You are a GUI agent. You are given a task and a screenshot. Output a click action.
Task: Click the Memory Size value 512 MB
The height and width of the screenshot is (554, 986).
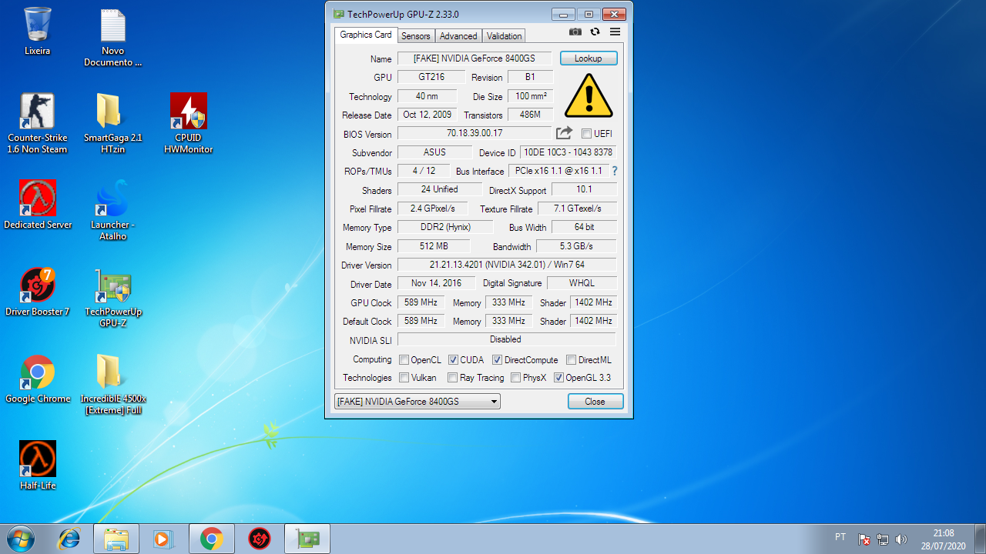pos(434,246)
